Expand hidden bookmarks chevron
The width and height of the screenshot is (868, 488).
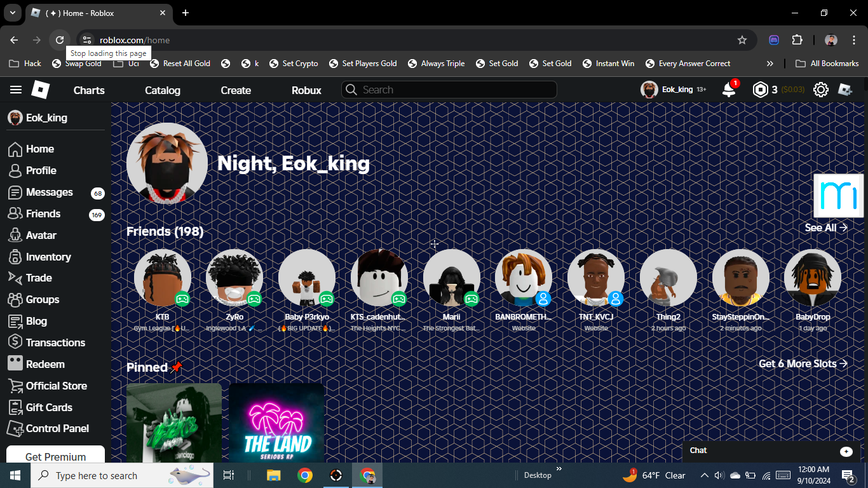[x=770, y=64]
